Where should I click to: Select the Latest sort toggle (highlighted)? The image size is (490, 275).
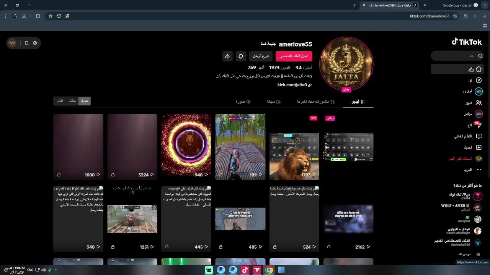[x=84, y=101]
